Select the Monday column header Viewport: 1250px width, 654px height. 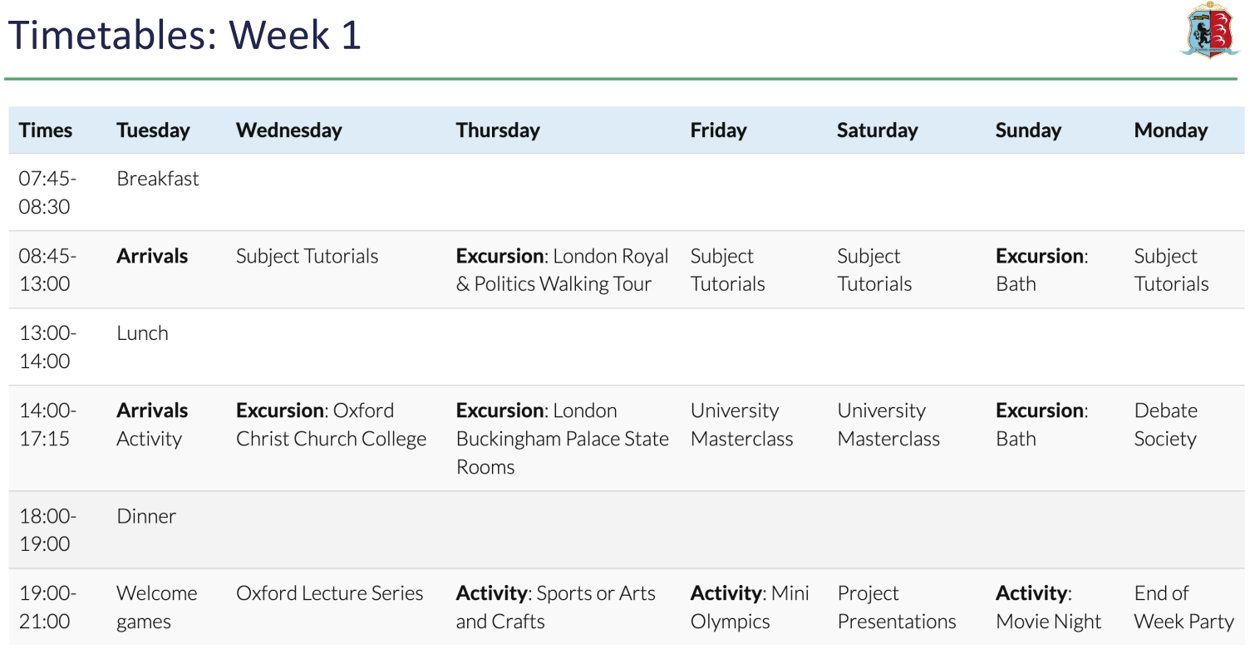1170,130
